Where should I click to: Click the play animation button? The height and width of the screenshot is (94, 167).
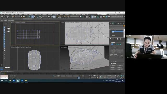coord(93,76)
